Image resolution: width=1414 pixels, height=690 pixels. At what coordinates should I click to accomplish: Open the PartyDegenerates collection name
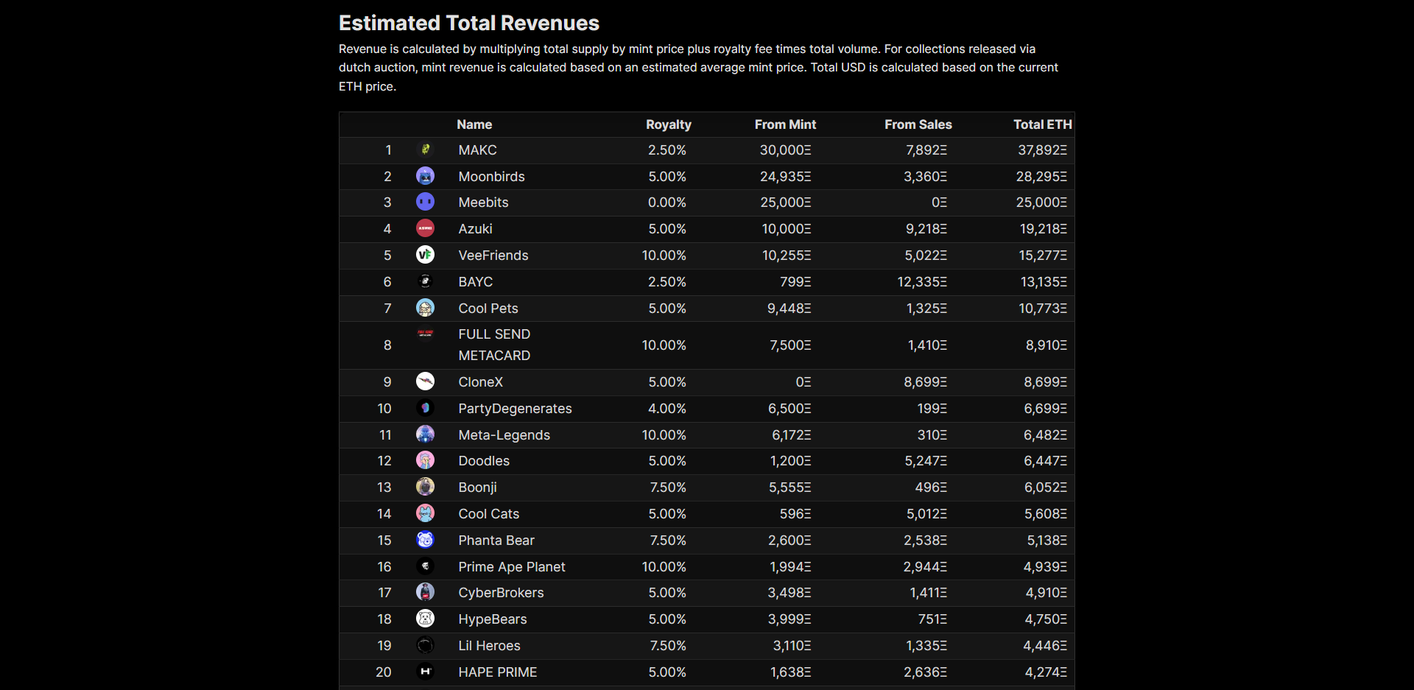coord(516,409)
